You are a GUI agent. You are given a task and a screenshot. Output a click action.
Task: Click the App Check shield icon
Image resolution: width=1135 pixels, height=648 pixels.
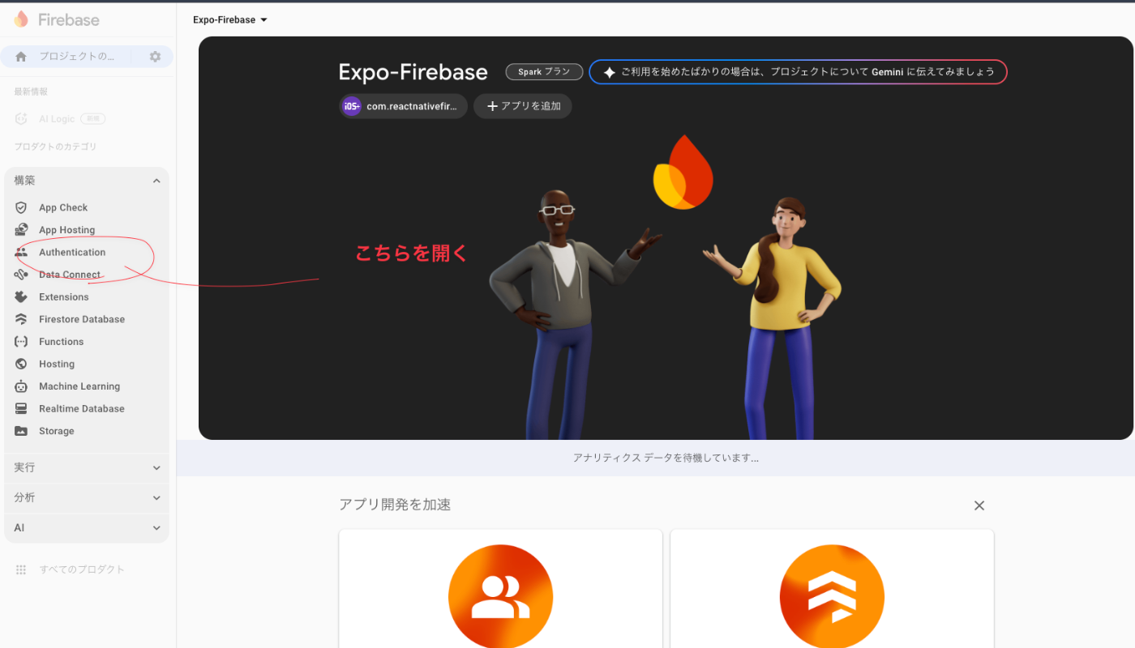21,207
